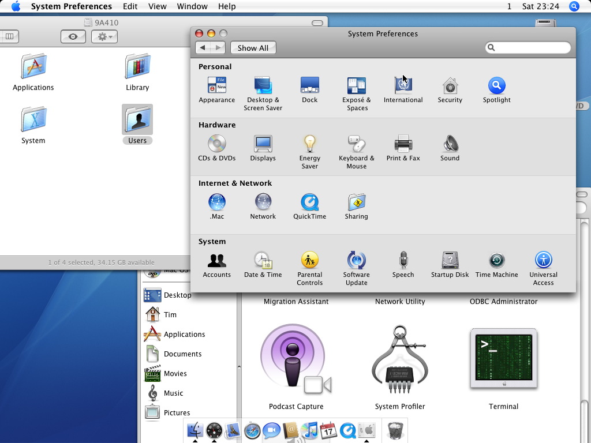This screenshot has height=443, width=591.
Task: Select Documents in the Finder sidebar
Action: point(174,354)
